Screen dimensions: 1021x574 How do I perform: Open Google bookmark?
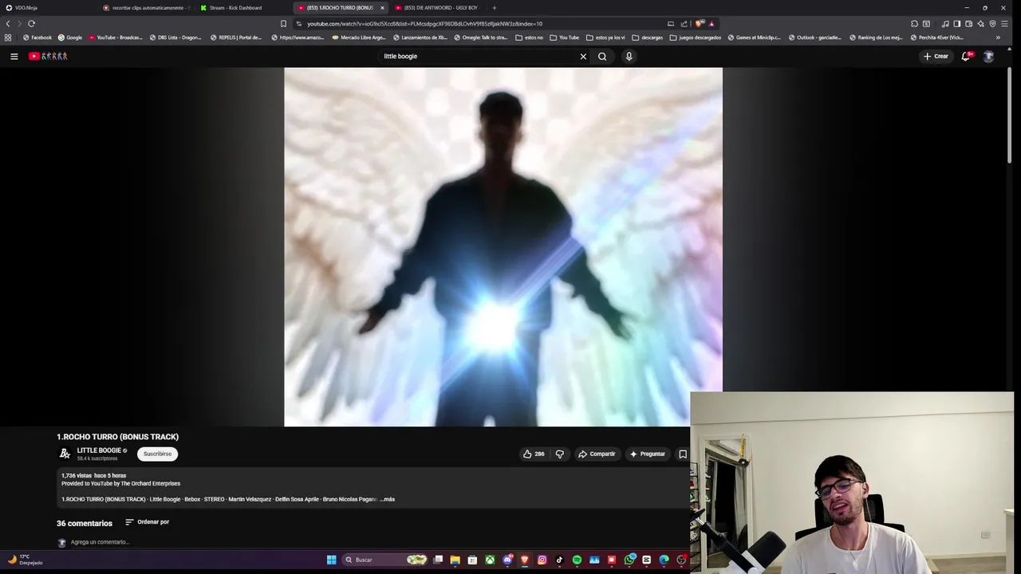(x=69, y=37)
